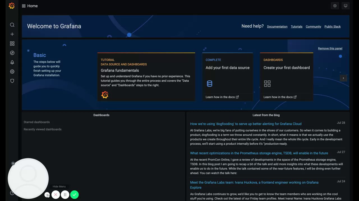This screenshot has height=201, width=359.
Task: Click the Recently viewed dashboards label
Action: tap(43, 129)
